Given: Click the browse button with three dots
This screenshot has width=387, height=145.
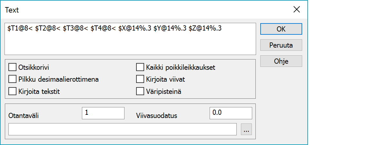Looking at the screenshot, I should coord(246,130).
